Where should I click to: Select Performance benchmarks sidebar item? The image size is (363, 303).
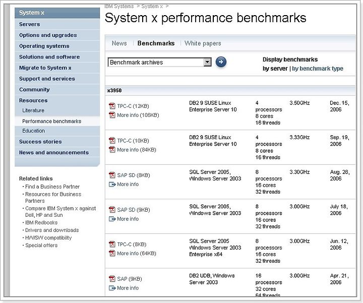pyautogui.click(x=57, y=121)
